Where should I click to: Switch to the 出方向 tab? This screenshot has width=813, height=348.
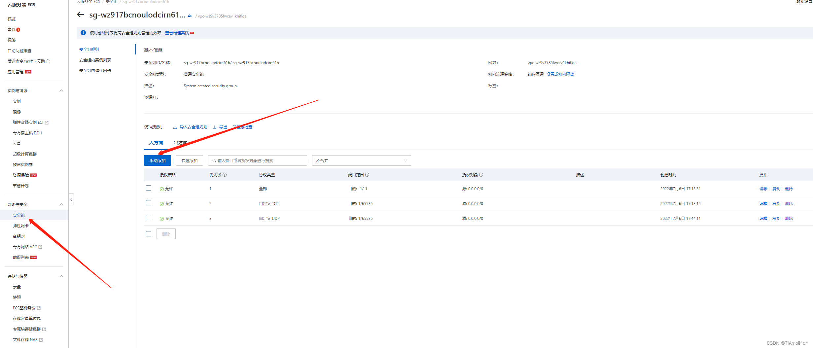181,143
